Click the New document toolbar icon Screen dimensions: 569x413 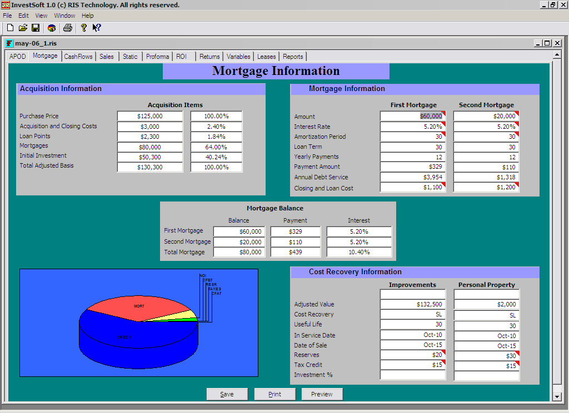[10, 28]
